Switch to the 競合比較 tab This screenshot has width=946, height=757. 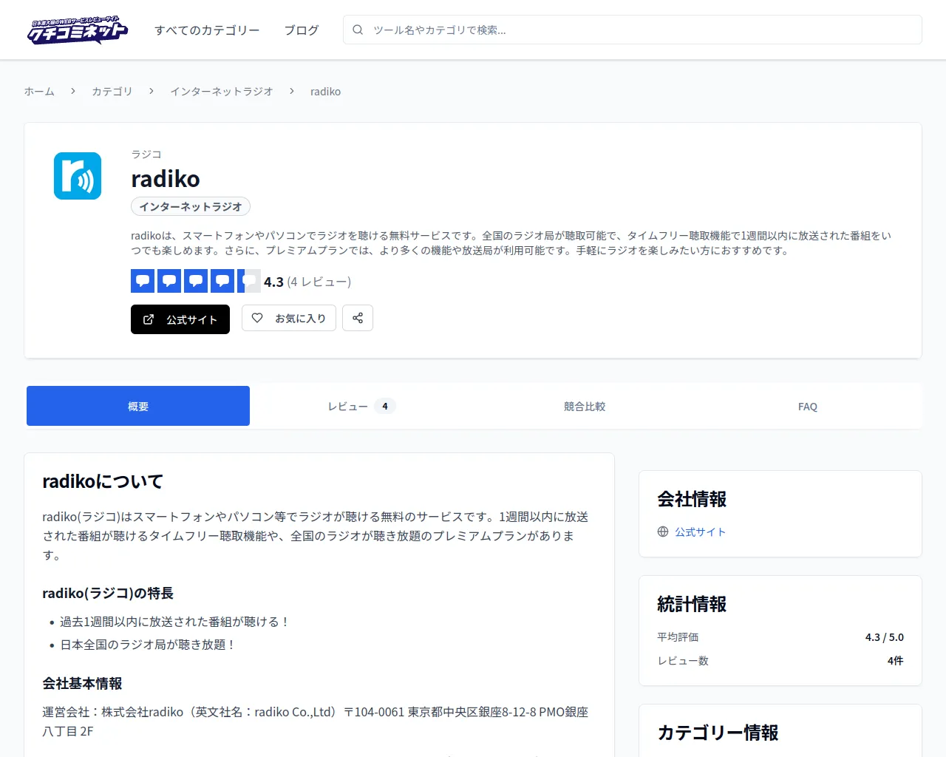tap(585, 406)
